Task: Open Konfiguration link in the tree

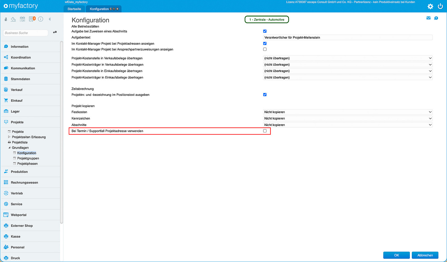Action: pyautogui.click(x=27, y=153)
